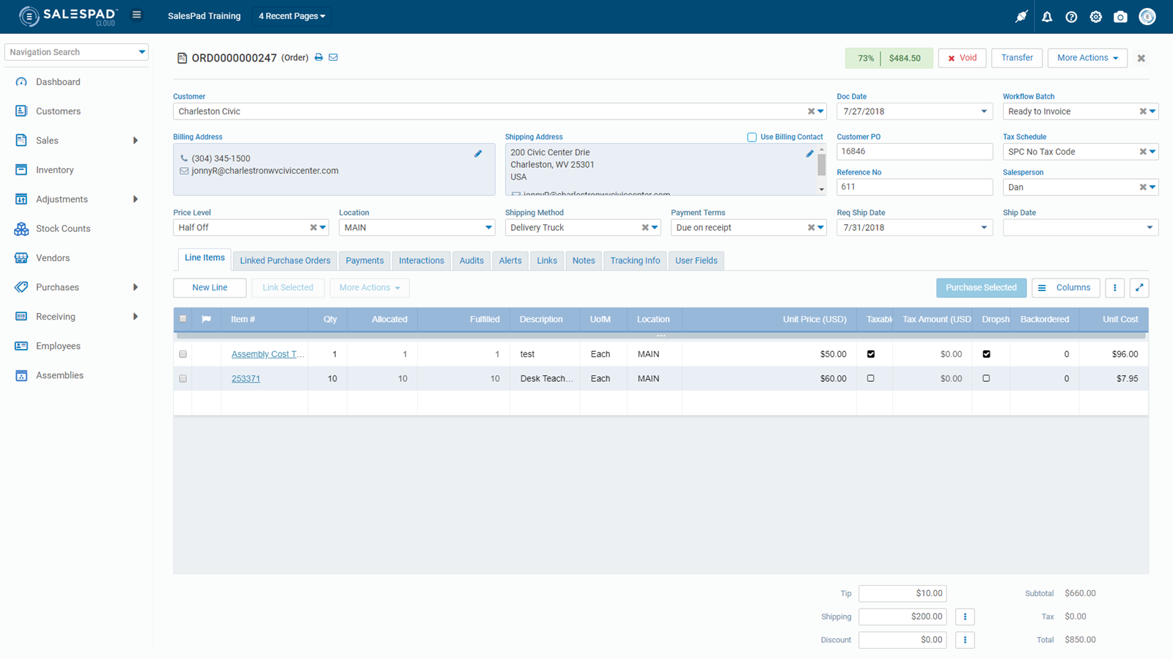
Task: Email the order document
Action: point(334,57)
